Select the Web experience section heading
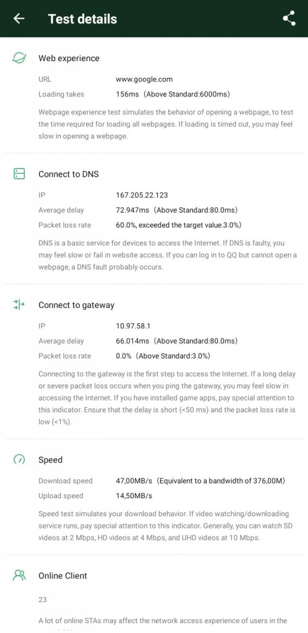The image size is (308, 633). pyautogui.click(x=69, y=58)
